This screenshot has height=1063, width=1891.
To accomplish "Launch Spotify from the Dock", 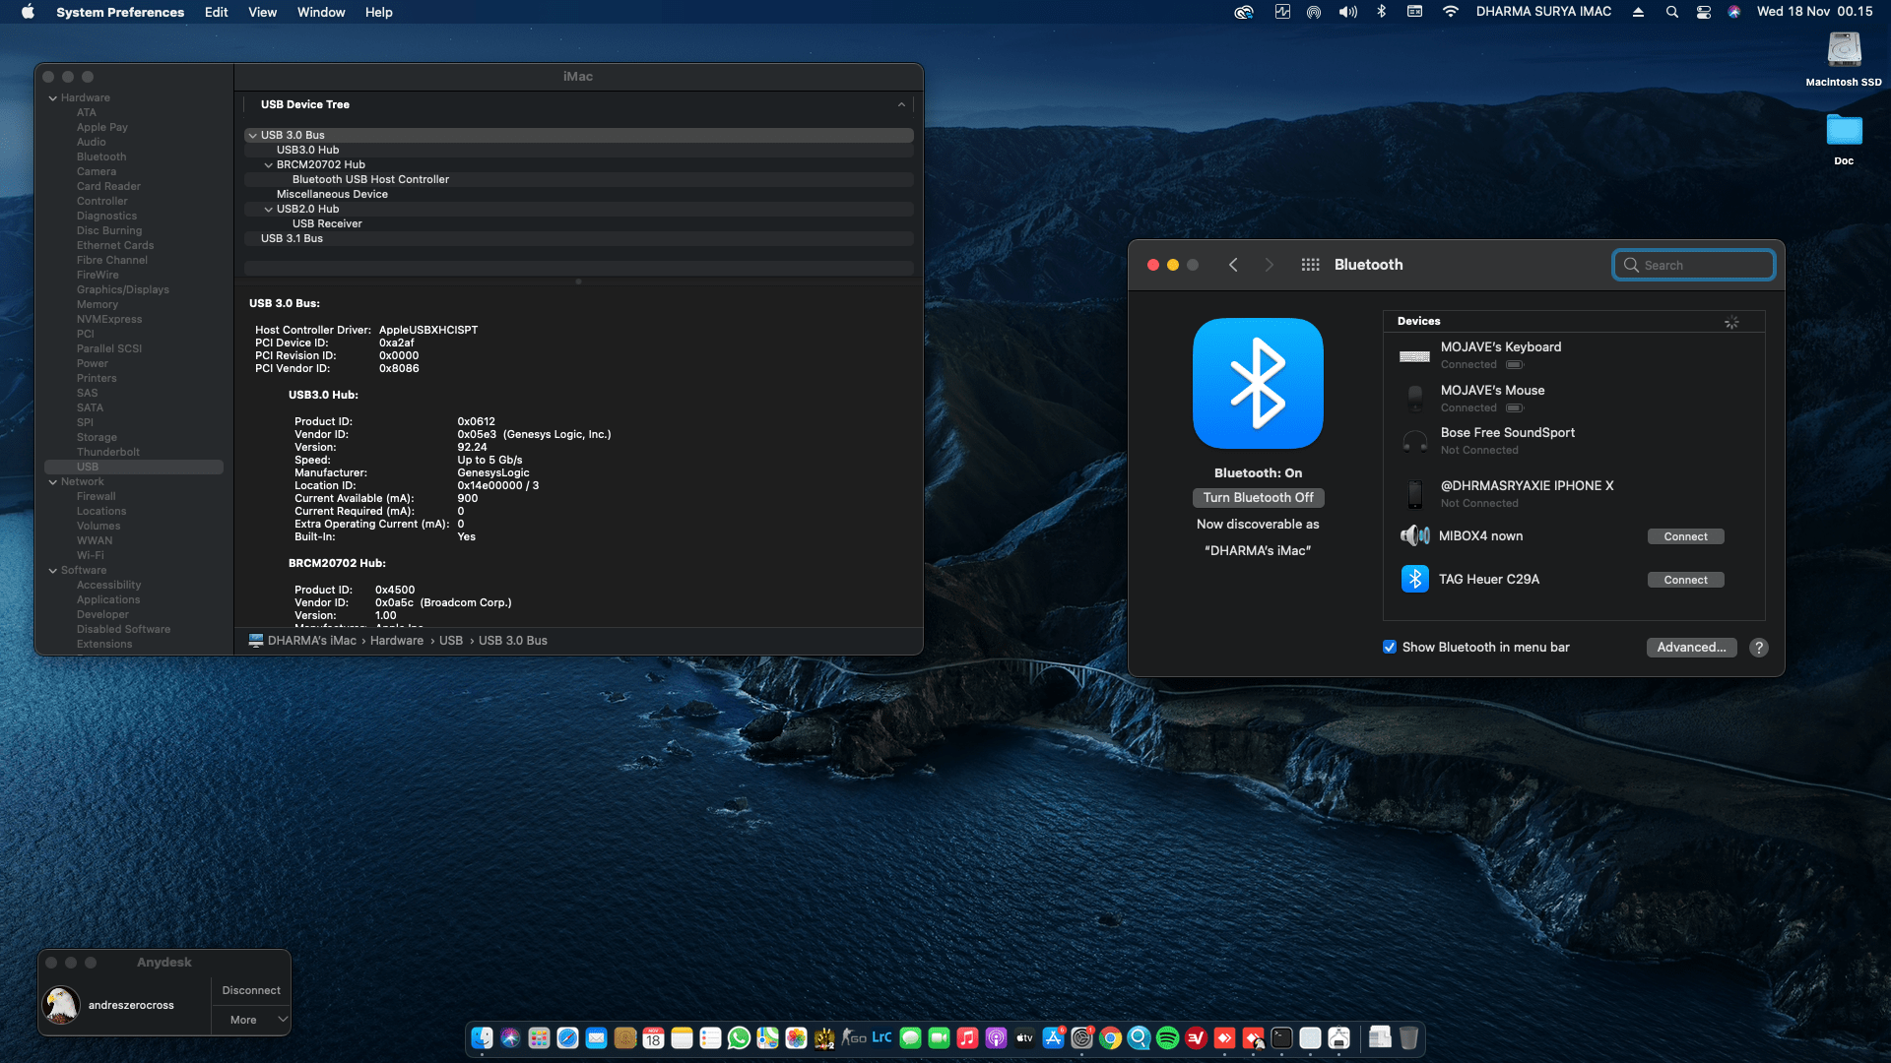I will pyautogui.click(x=1167, y=1038).
